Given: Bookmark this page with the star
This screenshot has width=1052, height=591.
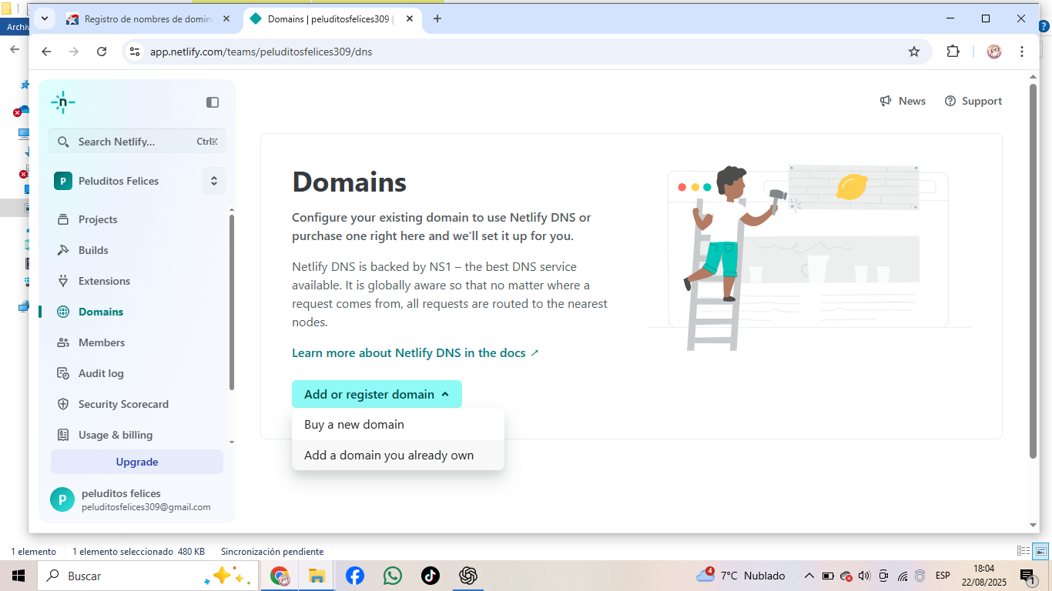Looking at the screenshot, I should tap(914, 52).
